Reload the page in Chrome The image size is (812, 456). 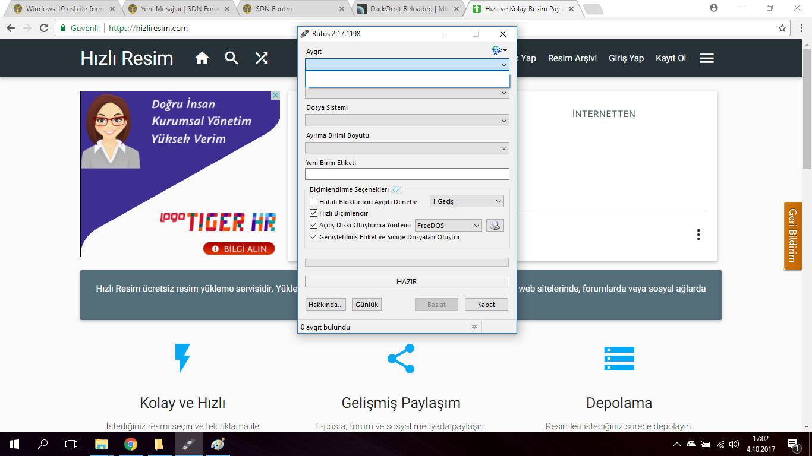click(x=43, y=28)
